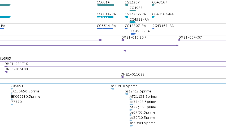Select the bs59d10.5prime arrow glyph
226x127 pixels.
112,89
